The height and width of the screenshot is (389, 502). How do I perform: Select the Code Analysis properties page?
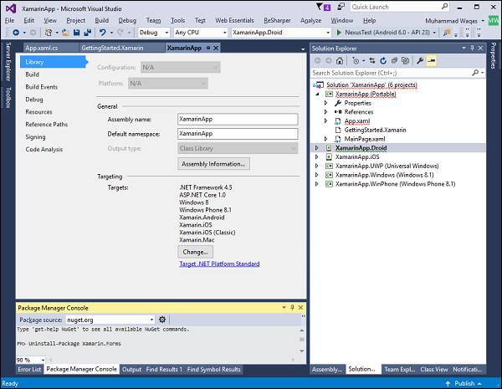[44, 150]
